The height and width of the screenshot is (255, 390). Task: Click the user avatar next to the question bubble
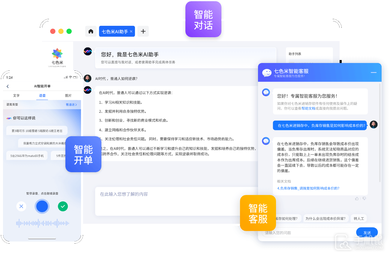tap(373, 124)
